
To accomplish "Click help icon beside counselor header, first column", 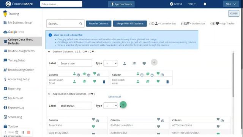I will pos(79,75).
